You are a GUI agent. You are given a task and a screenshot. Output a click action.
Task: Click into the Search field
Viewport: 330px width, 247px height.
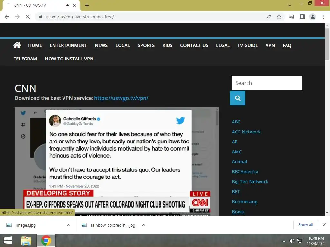pos(267,83)
